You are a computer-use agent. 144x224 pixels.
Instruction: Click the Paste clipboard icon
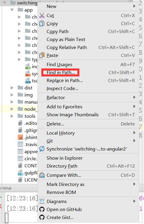(x=42, y=55)
